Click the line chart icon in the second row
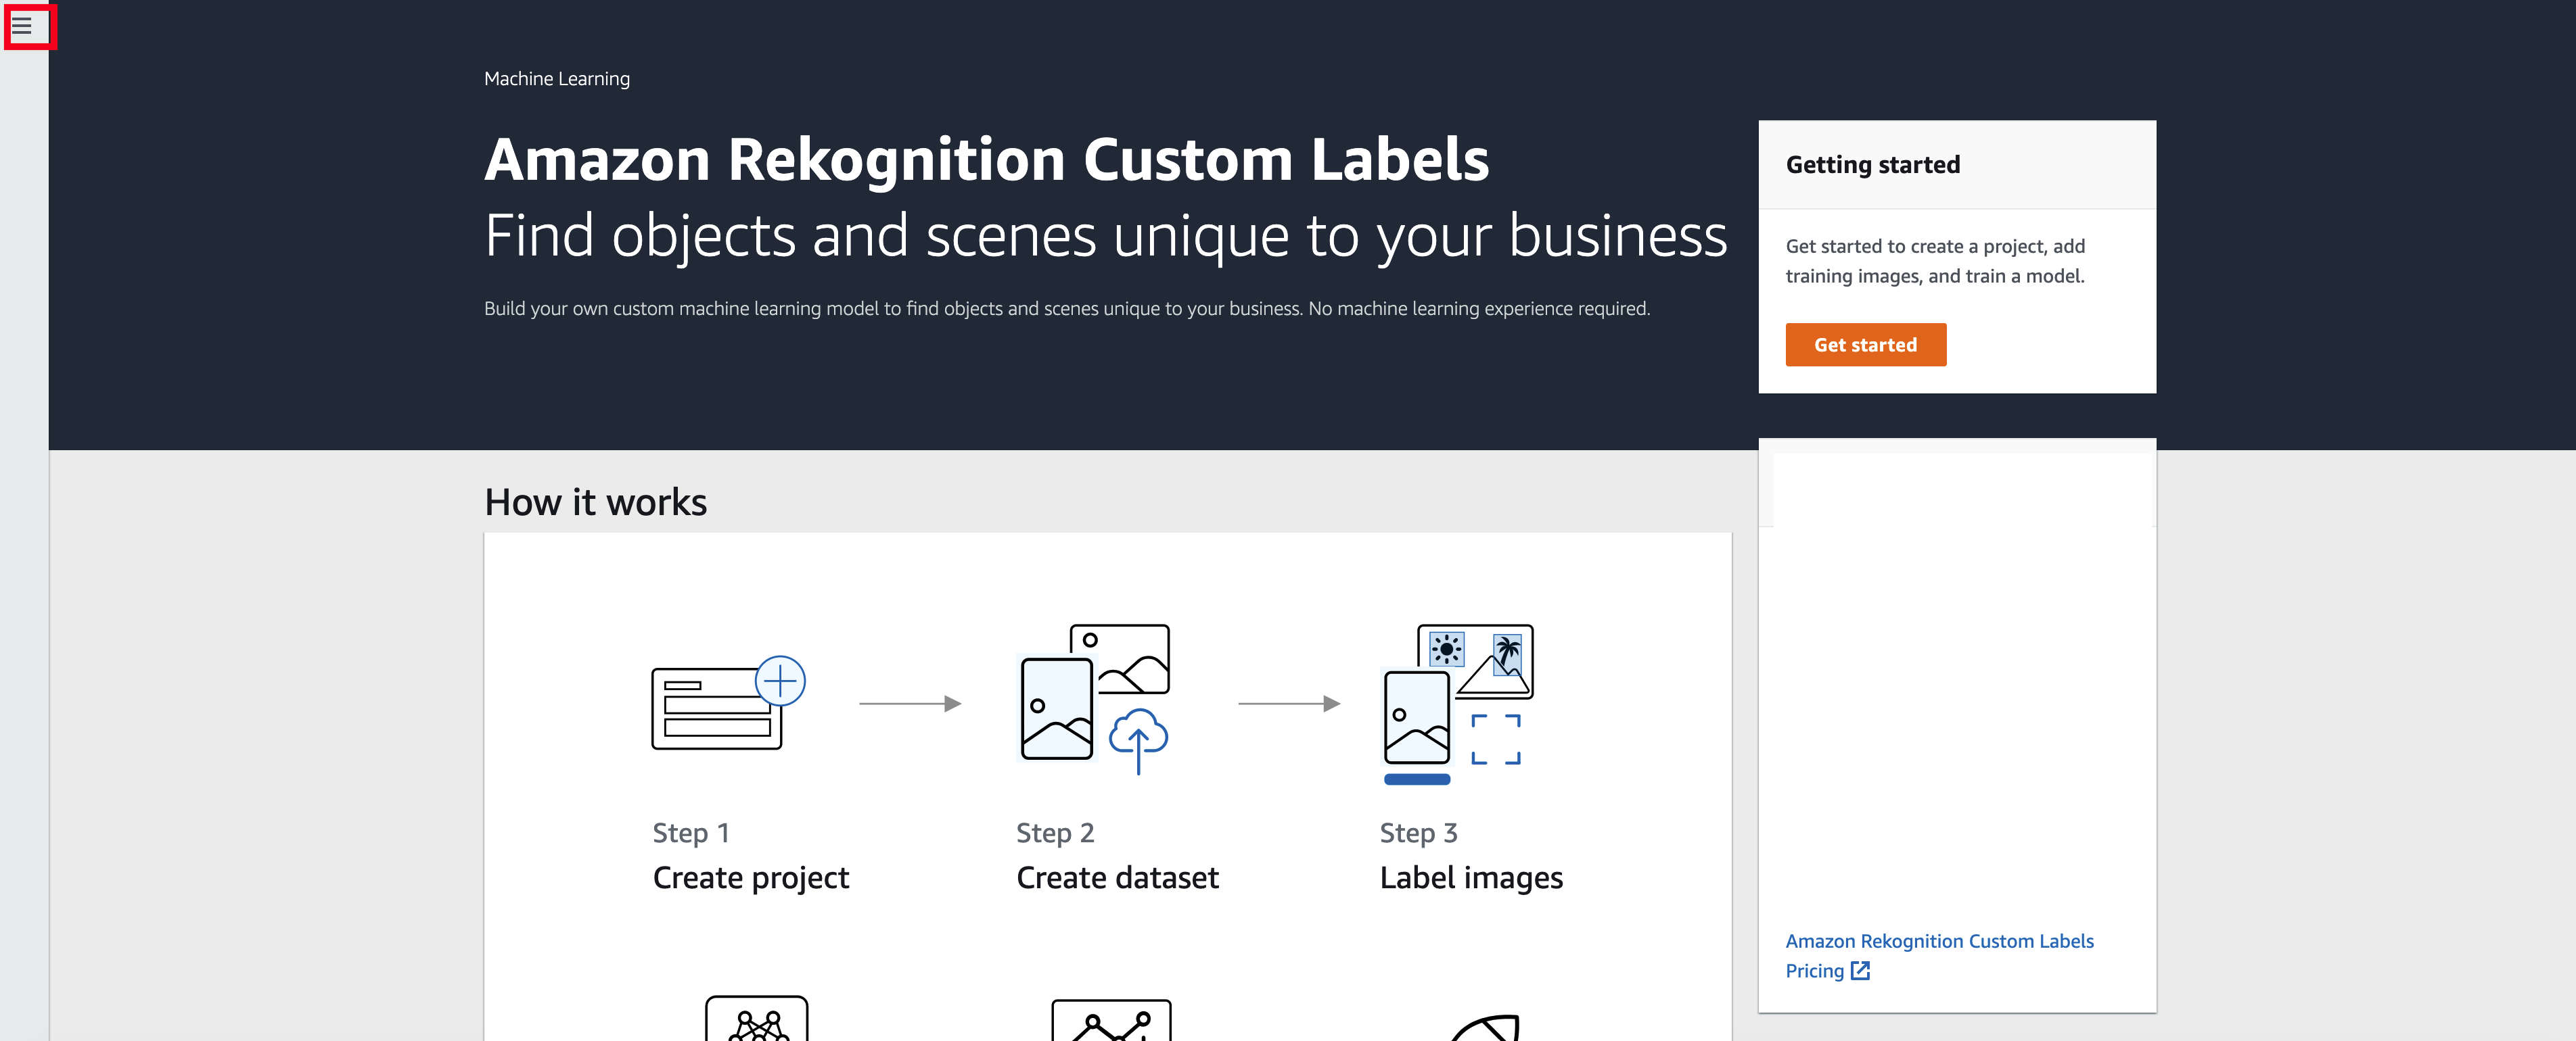Image resolution: width=2576 pixels, height=1041 pixels. (x=1111, y=1020)
